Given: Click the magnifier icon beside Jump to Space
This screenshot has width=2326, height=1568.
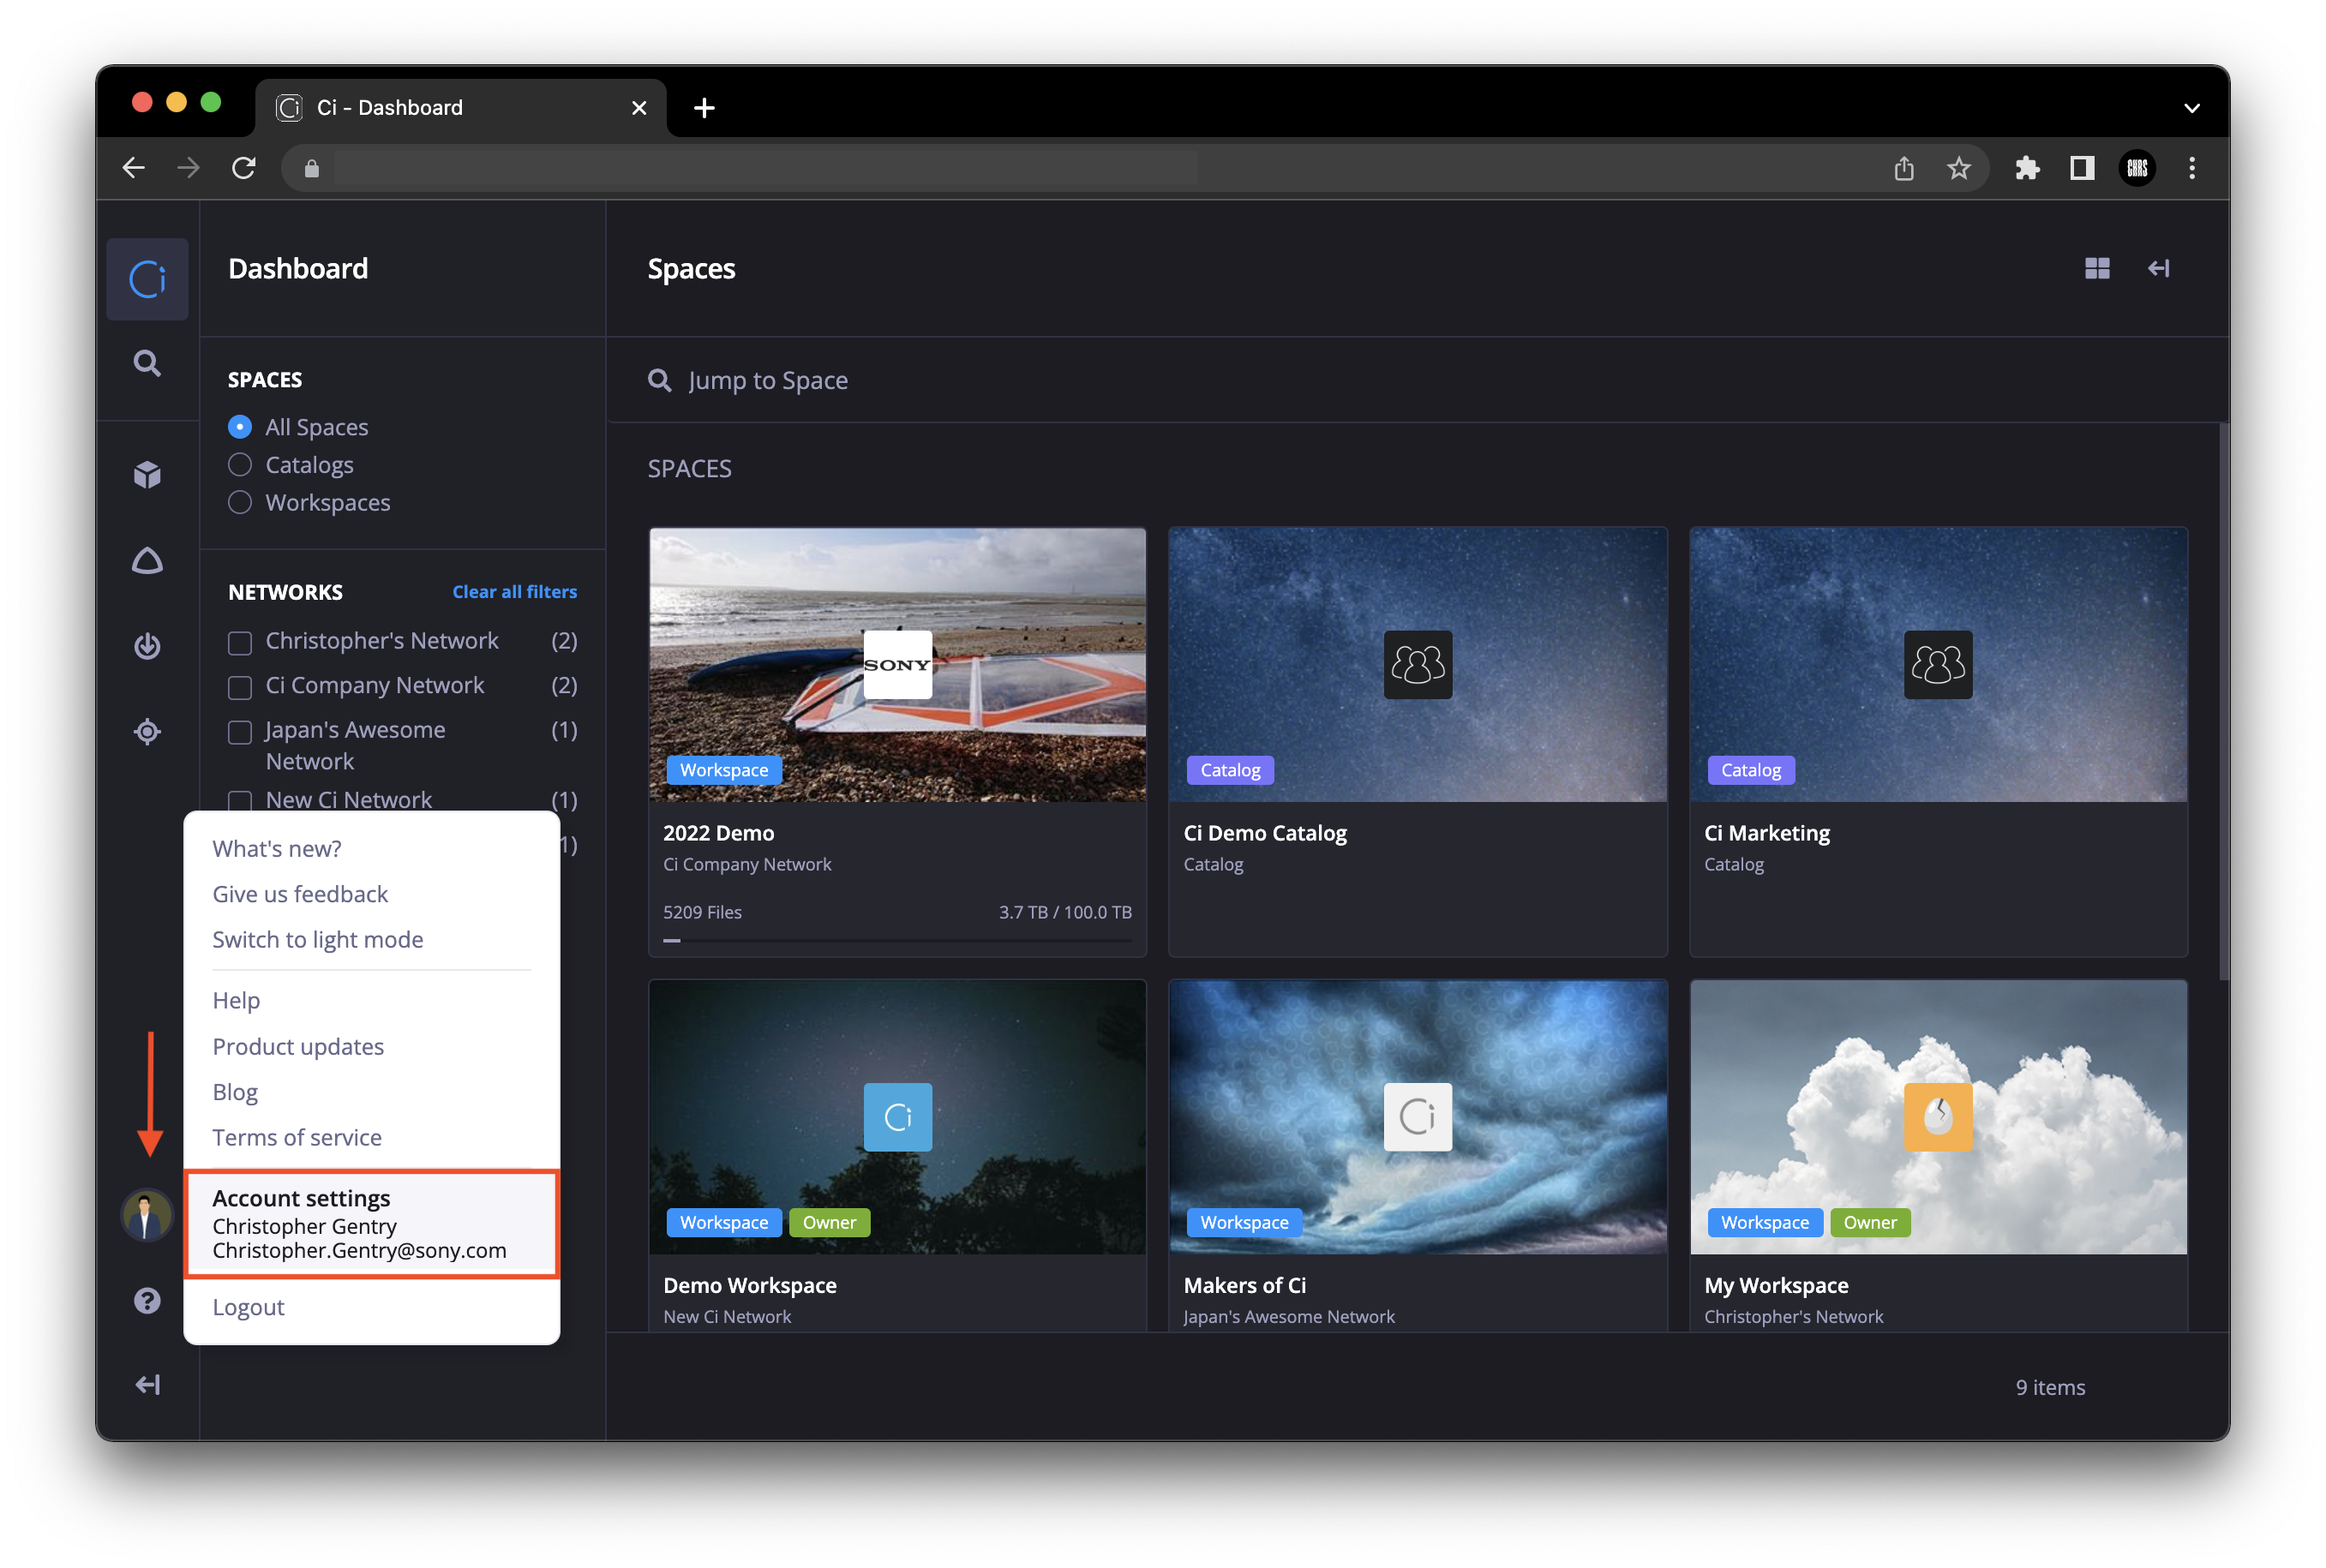Looking at the screenshot, I should point(659,380).
